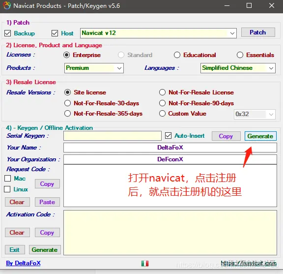Screen dimensions: 283x274
Task: Close the Patch/Keygen window
Action: [x=272, y=5]
